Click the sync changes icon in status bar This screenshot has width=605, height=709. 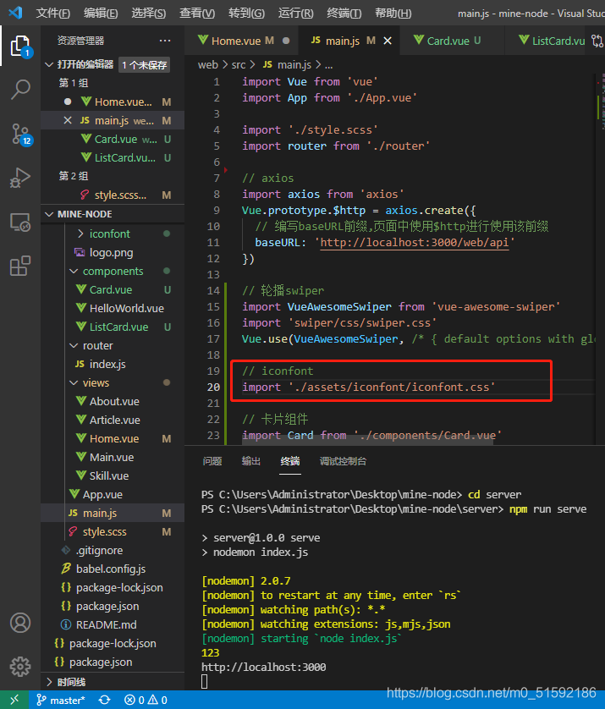tap(104, 700)
